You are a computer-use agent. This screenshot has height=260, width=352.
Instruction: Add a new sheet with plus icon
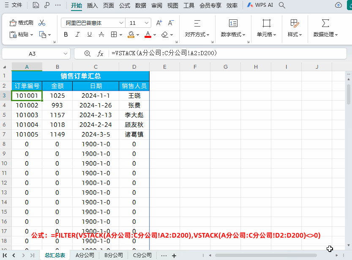pyautogui.click(x=174, y=255)
